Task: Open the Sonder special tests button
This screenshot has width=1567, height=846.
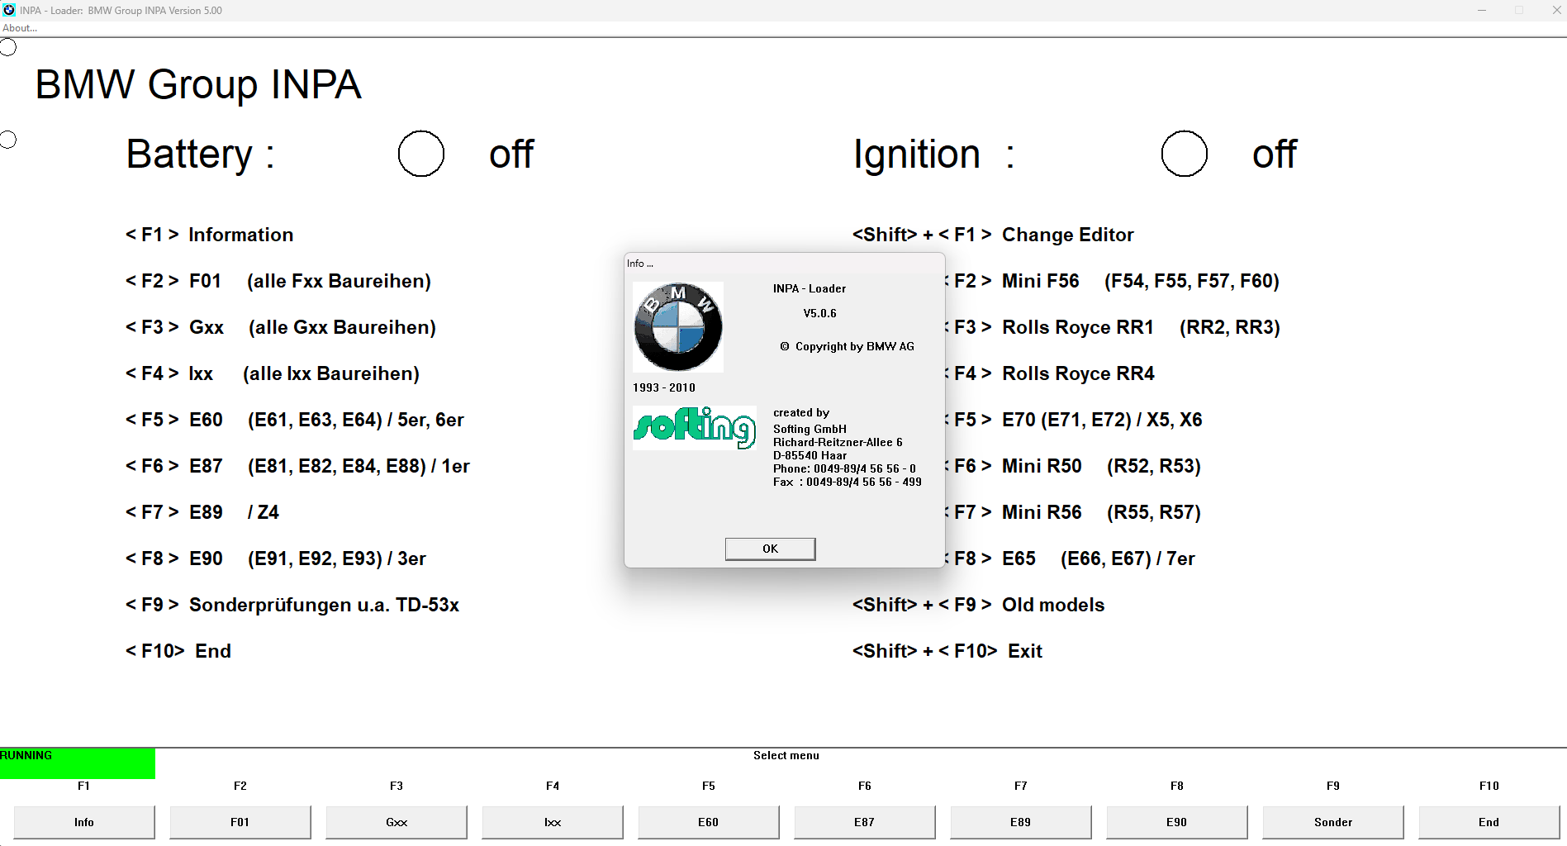Action: (x=1332, y=822)
